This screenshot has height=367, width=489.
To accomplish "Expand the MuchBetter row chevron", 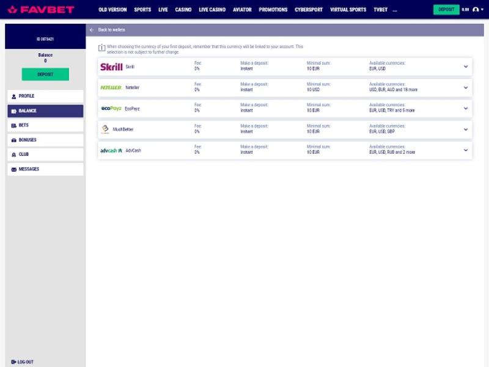I will (466, 129).
